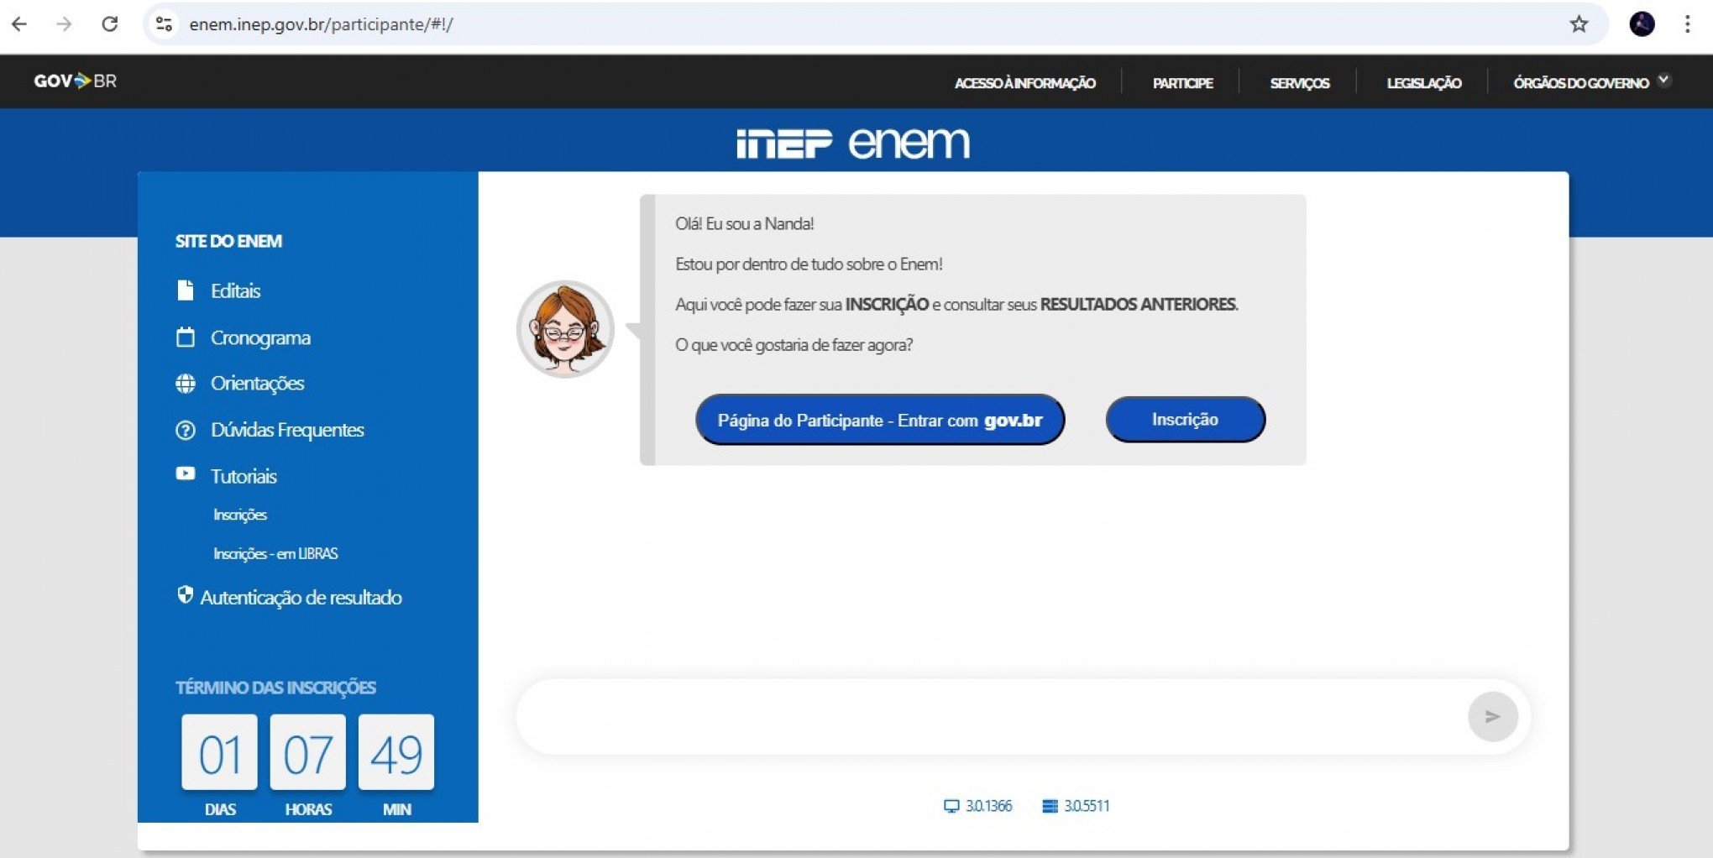Open the Cronograma sidebar link

tap(260, 337)
